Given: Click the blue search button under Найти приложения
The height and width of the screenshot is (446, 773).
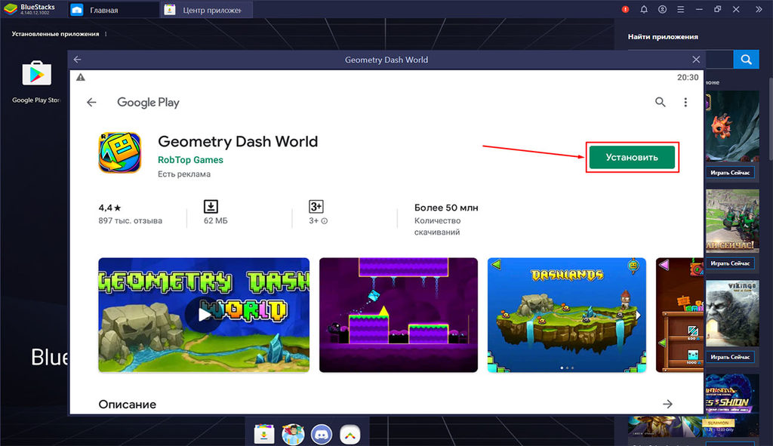Looking at the screenshot, I should point(746,60).
